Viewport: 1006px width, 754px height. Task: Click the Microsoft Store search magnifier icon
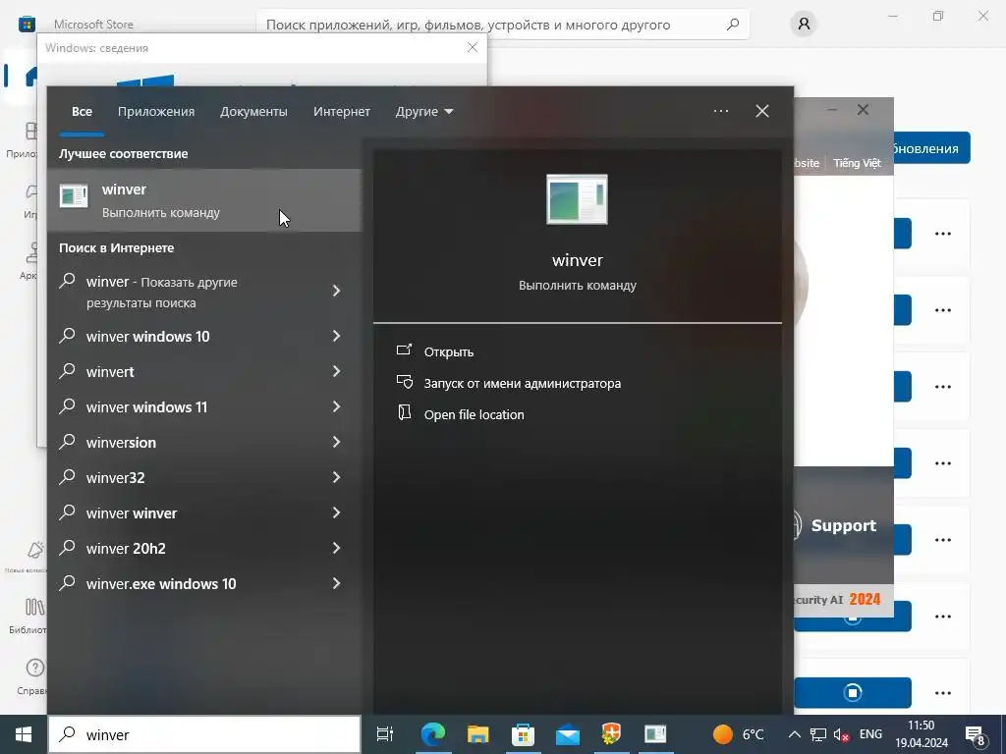733,25
